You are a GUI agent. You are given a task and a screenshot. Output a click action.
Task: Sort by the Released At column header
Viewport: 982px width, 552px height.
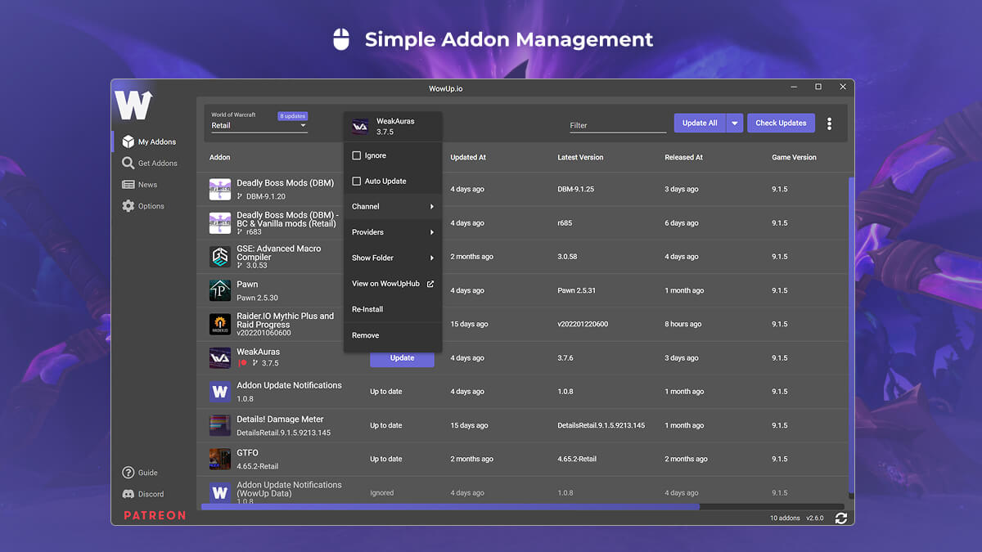(x=683, y=158)
